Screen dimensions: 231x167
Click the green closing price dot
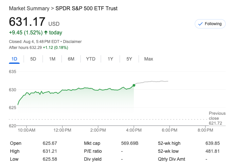(x=134, y=85)
